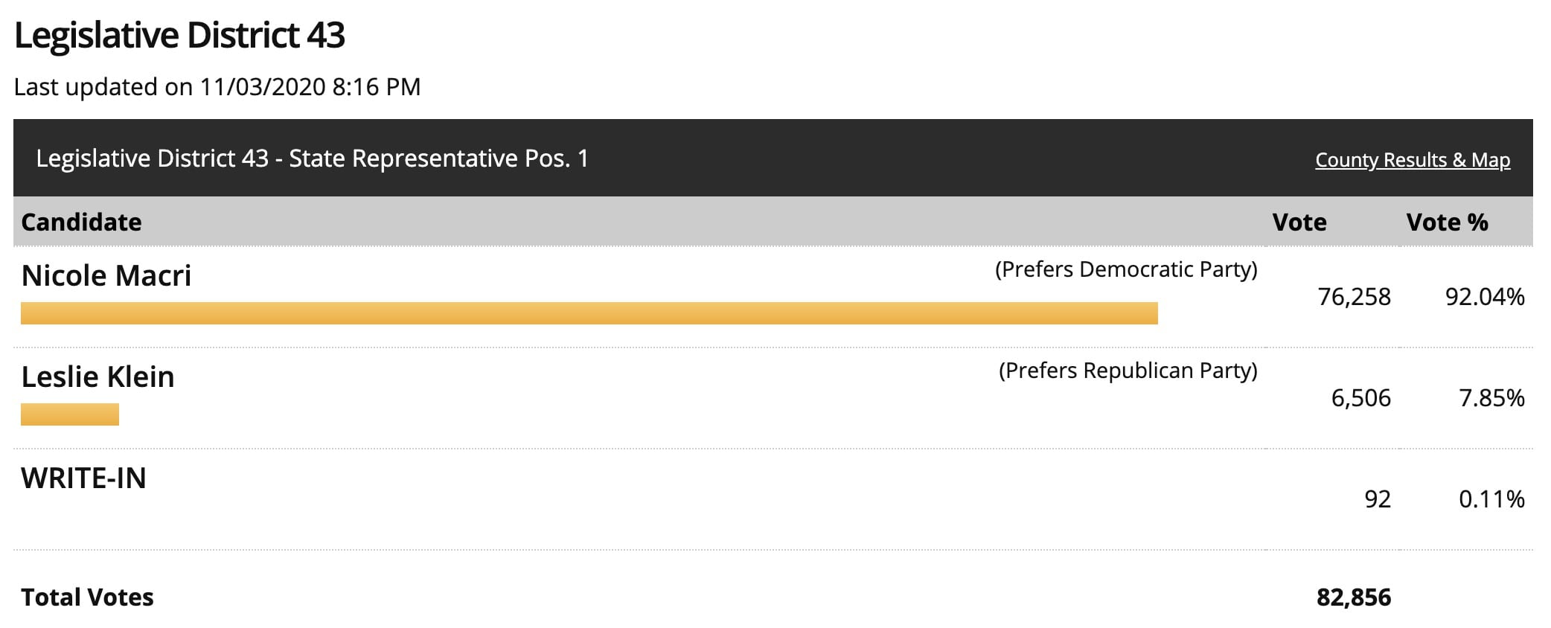The width and height of the screenshot is (1551, 628).
Task: Click the 92.04% vote percentage
Action: 1484,297
